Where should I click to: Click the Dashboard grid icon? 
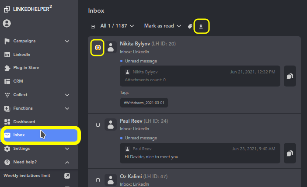pyautogui.click(x=7, y=122)
